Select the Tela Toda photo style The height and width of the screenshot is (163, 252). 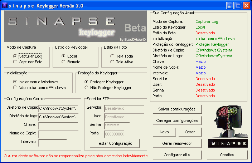coord(112,56)
